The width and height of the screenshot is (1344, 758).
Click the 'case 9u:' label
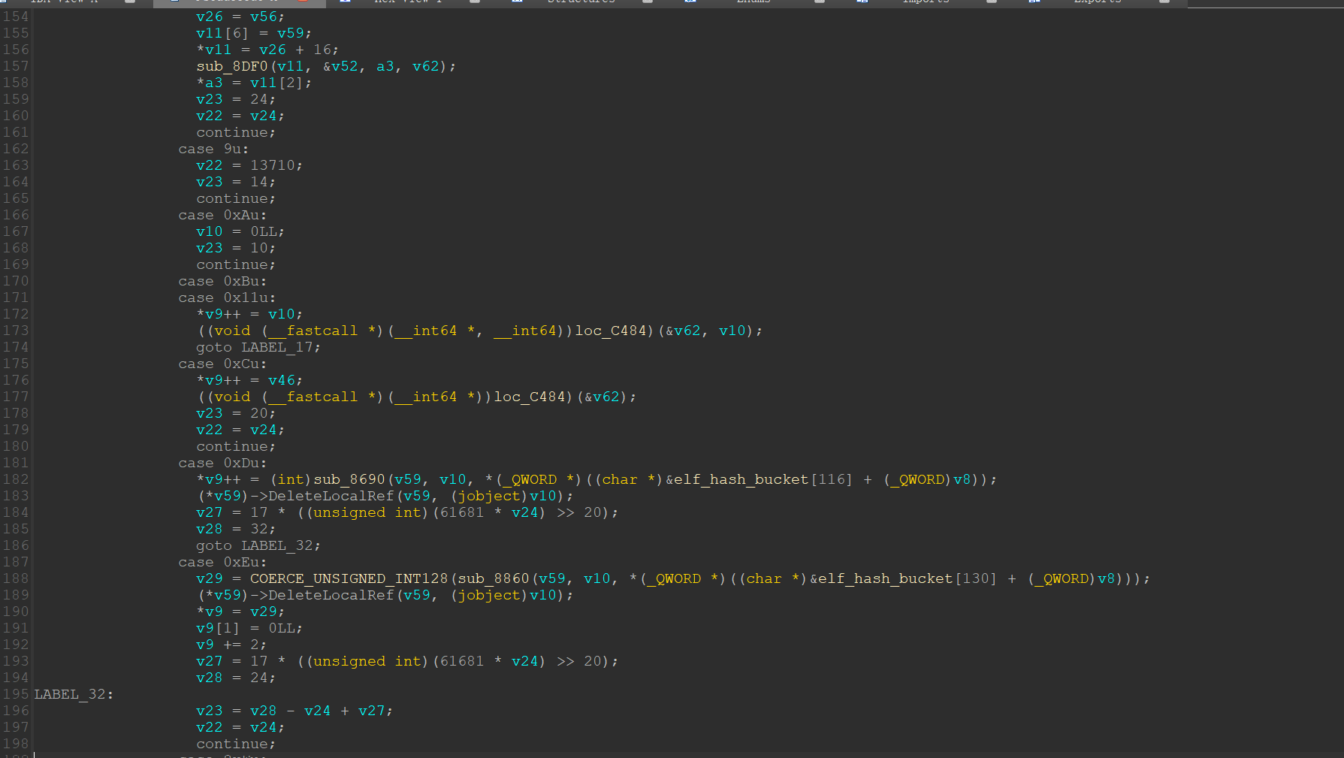[213, 149]
